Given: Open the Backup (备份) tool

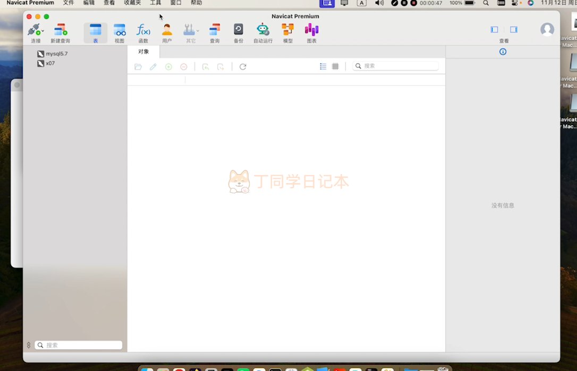Looking at the screenshot, I should [239, 30].
